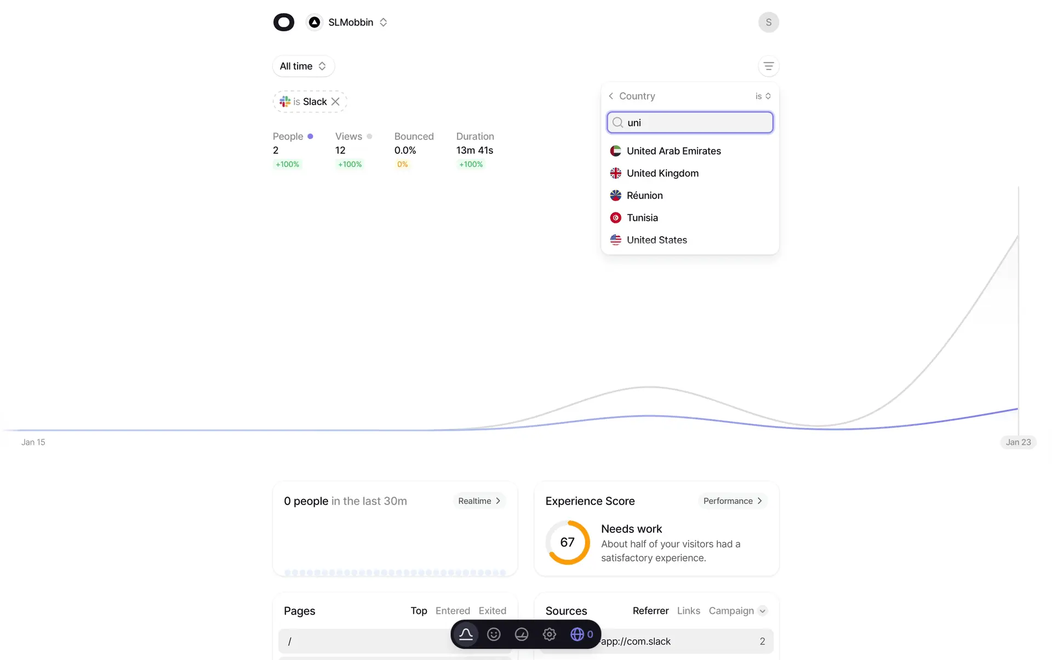Go back from Country filter list
Image resolution: width=1052 pixels, height=660 pixels.
click(x=611, y=96)
